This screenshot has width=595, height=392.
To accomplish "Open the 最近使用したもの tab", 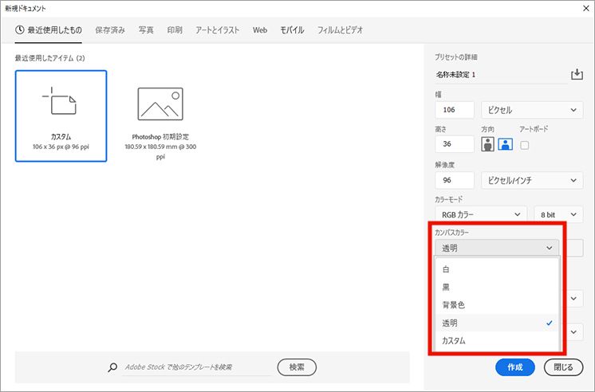I will [x=49, y=30].
